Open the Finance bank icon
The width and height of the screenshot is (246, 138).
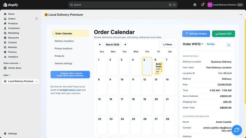pos(5,52)
